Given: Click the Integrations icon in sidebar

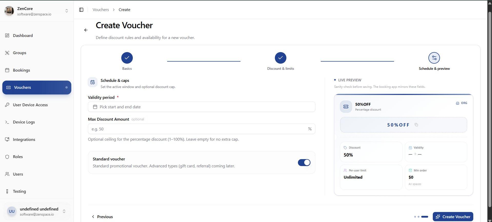Looking at the screenshot, I should (7, 139).
